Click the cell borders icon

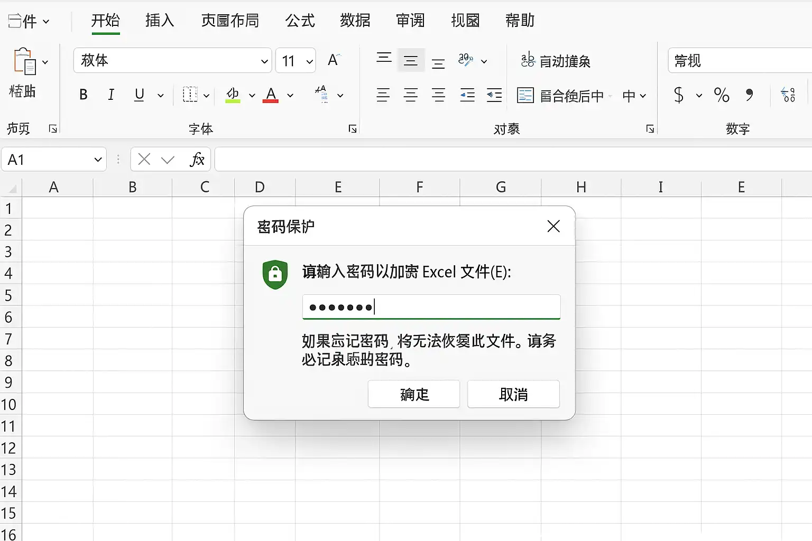tap(190, 95)
